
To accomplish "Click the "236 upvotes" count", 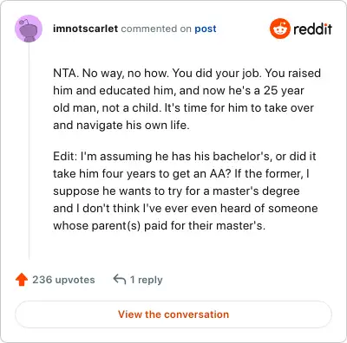I will 63,280.
